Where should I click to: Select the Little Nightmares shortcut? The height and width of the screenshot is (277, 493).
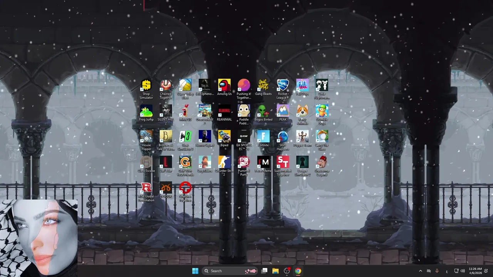tap(322, 89)
